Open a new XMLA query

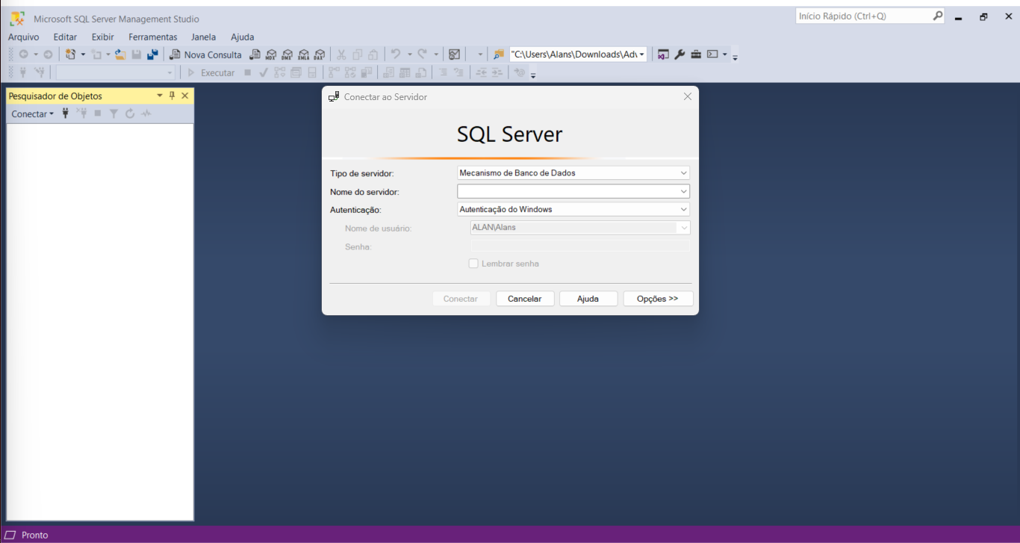(303, 55)
